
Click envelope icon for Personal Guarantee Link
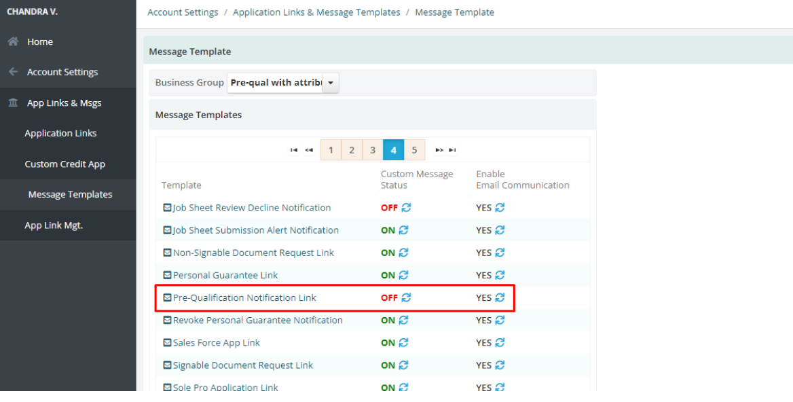[x=167, y=275]
